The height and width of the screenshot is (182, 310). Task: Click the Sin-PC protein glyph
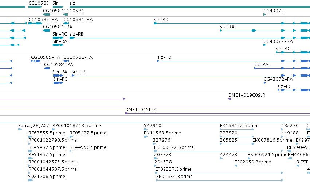click(58, 83)
